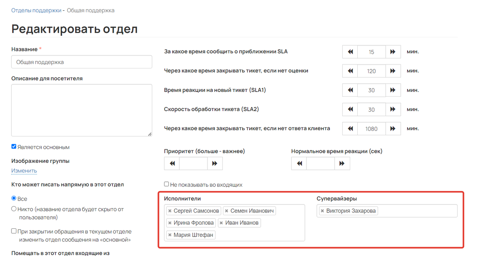Click the 1080 minutes value field
Viewport: 477px width, 261px height.
(x=372, y=129)
